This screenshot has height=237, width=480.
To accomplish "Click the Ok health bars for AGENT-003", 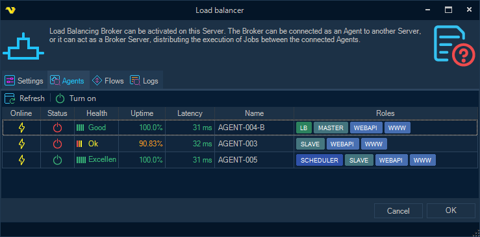I will coord(79,144).
